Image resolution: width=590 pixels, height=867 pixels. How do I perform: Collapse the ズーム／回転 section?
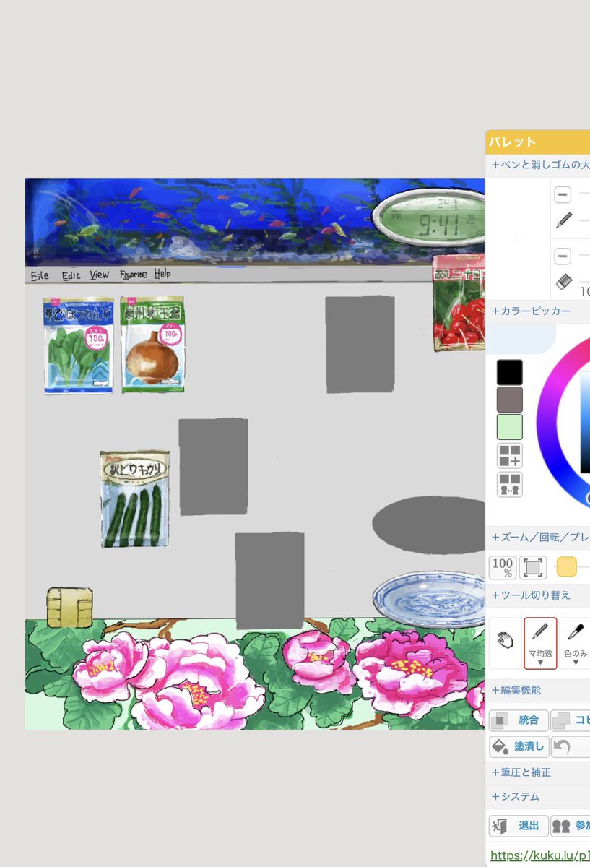coord(540,538)
